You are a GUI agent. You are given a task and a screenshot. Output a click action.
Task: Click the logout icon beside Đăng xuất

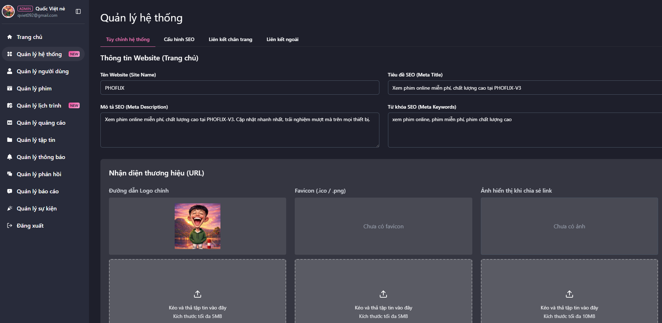[10, 225]
